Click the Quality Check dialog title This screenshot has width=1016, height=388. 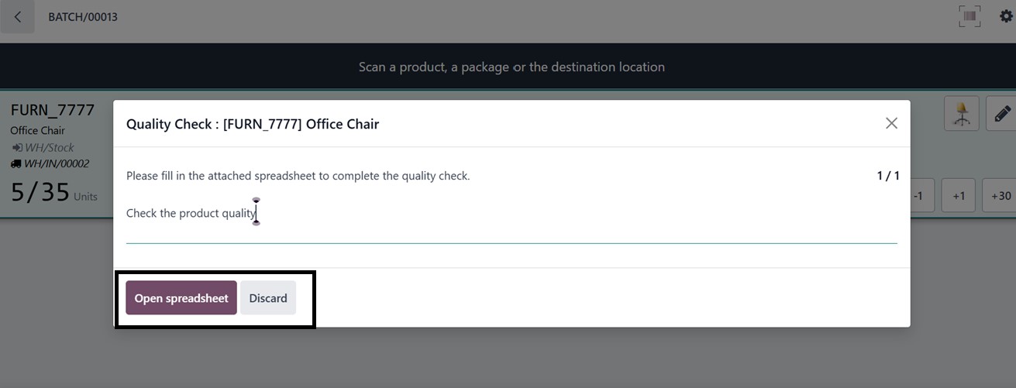tap(253, 124)
